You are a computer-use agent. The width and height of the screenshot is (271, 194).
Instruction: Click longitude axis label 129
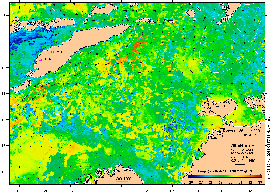click(172, 191)
